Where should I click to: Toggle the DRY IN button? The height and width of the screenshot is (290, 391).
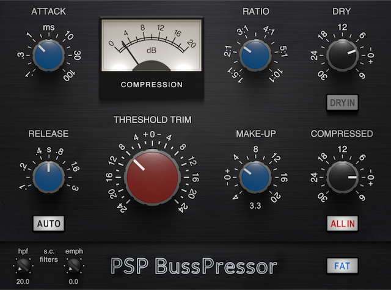click(x=342, y=102)
